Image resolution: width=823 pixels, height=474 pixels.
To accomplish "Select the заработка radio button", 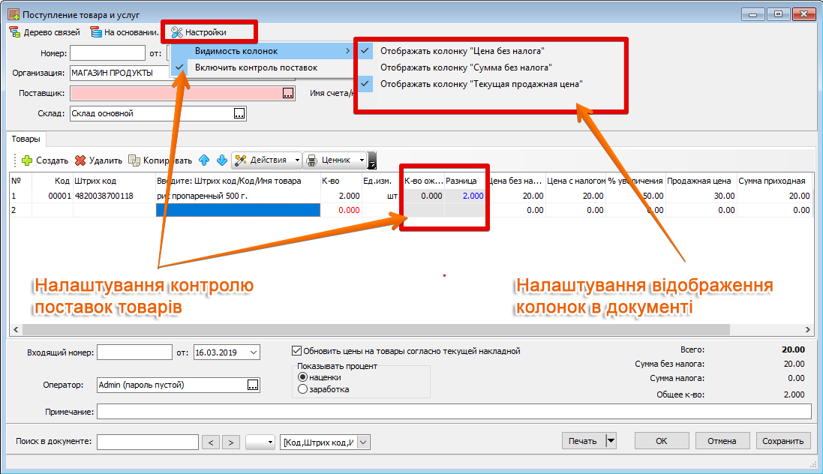I will tap(302, 389).
